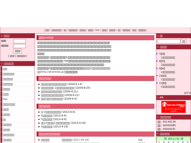Open the news item dated 2009-9-14

click(54, 84)
